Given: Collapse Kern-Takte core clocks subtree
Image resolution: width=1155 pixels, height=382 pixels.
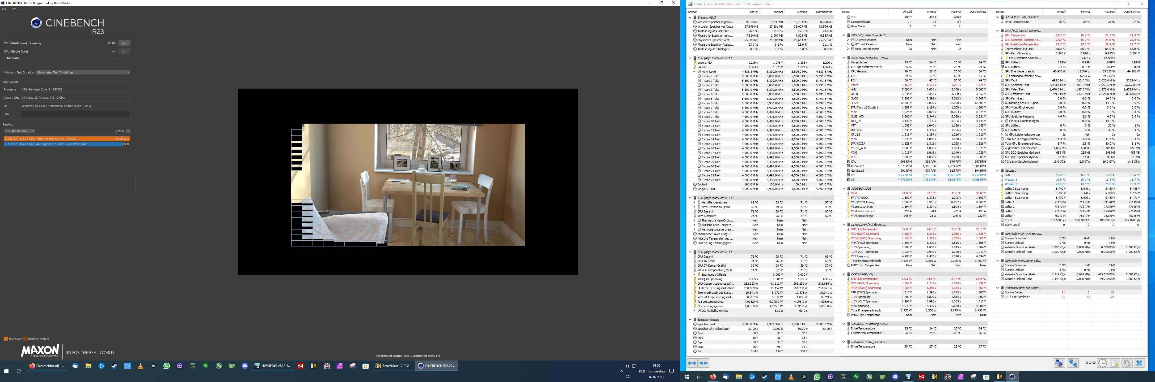Looking at the screenshot, I should click(x=694, y=72).
